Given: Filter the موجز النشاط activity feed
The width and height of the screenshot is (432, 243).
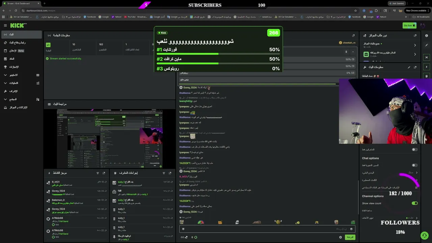Looking at the screenshot, I should pos(98,173).
